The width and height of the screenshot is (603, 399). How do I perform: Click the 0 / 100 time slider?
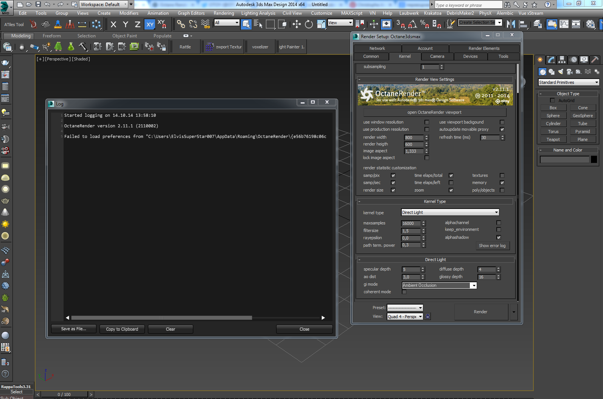pos(64,394)
